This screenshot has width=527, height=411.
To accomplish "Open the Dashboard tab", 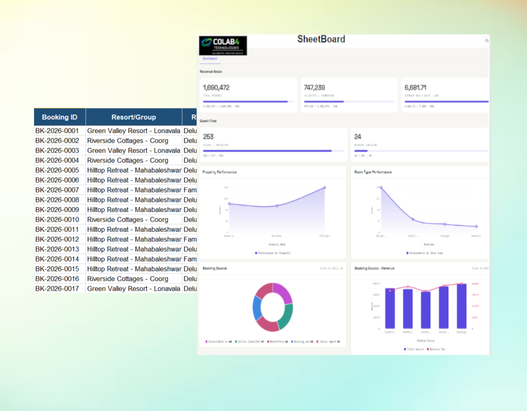I will 210,59.
